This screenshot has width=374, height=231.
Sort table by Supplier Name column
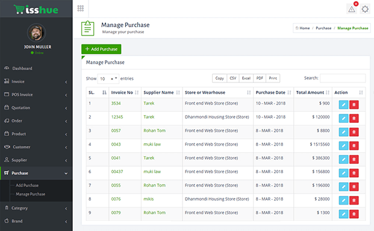tap(162, 93)
